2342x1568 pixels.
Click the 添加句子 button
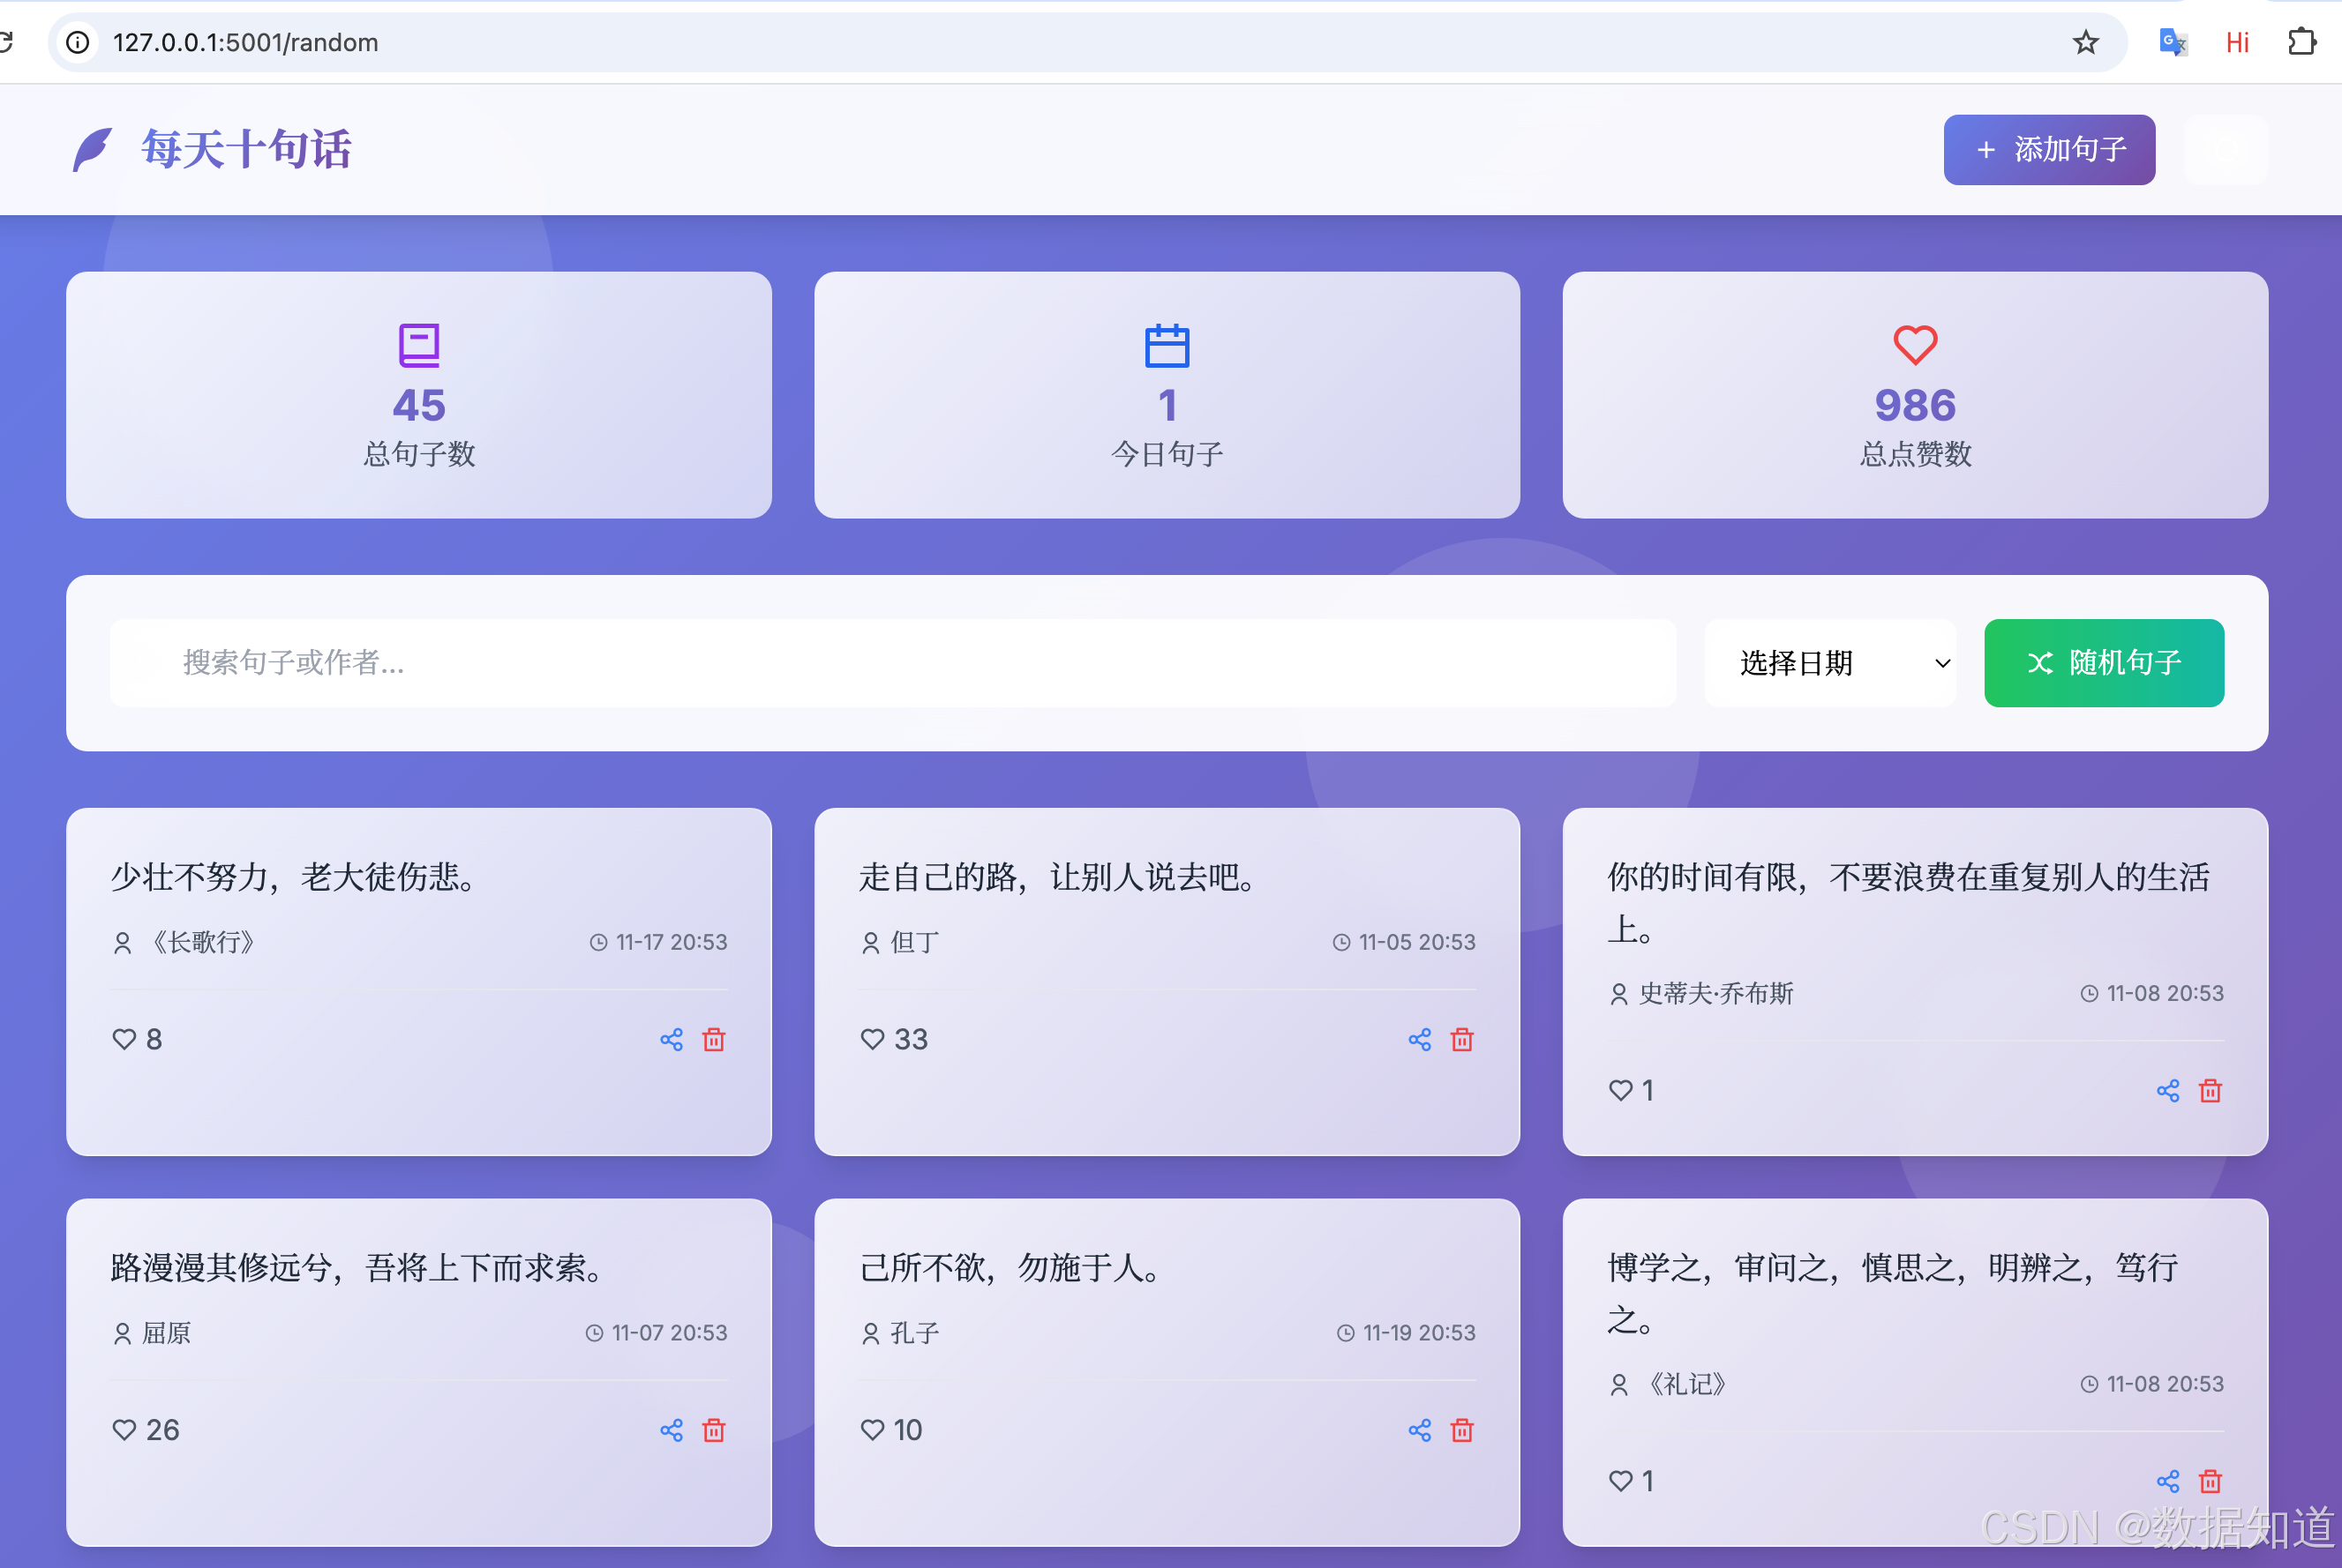pyautogui.click(x=2049, y=150)
